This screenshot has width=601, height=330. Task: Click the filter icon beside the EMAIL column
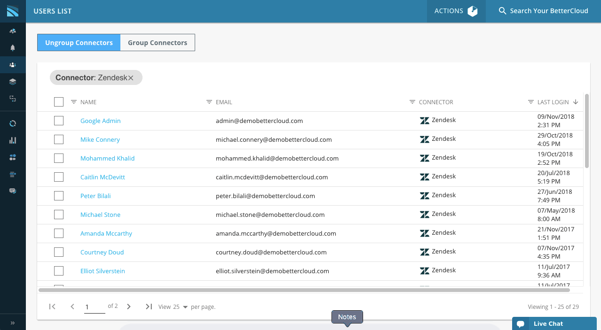pyautogui.click(x=209, y=102)
